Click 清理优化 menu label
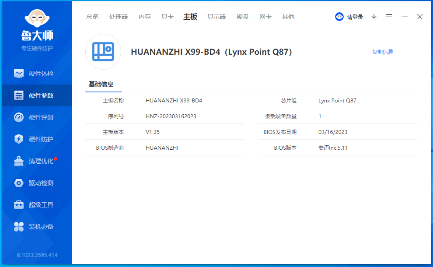The width and height of the screenshot is (433, 267). (41, 161)
